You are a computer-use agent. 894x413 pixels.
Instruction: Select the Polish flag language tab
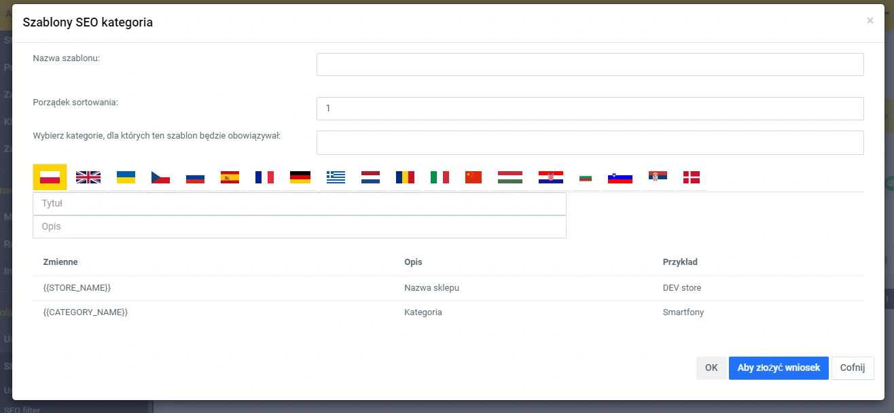point(50,177)
